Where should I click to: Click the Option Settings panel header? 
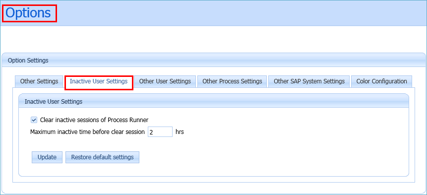click(213, 60)
